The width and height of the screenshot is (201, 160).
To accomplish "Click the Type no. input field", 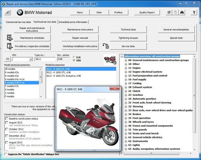I will tap(45, 59).
